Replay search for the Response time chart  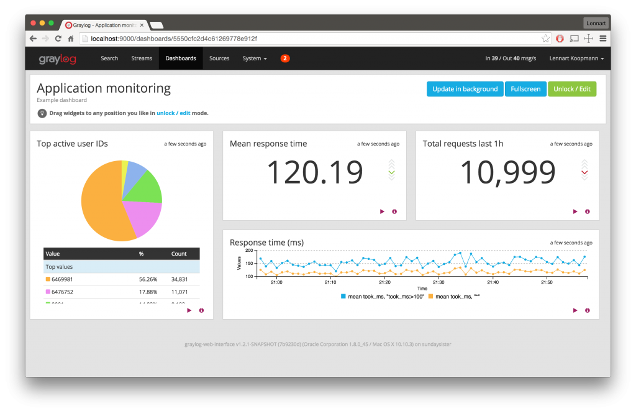(575, 310)
